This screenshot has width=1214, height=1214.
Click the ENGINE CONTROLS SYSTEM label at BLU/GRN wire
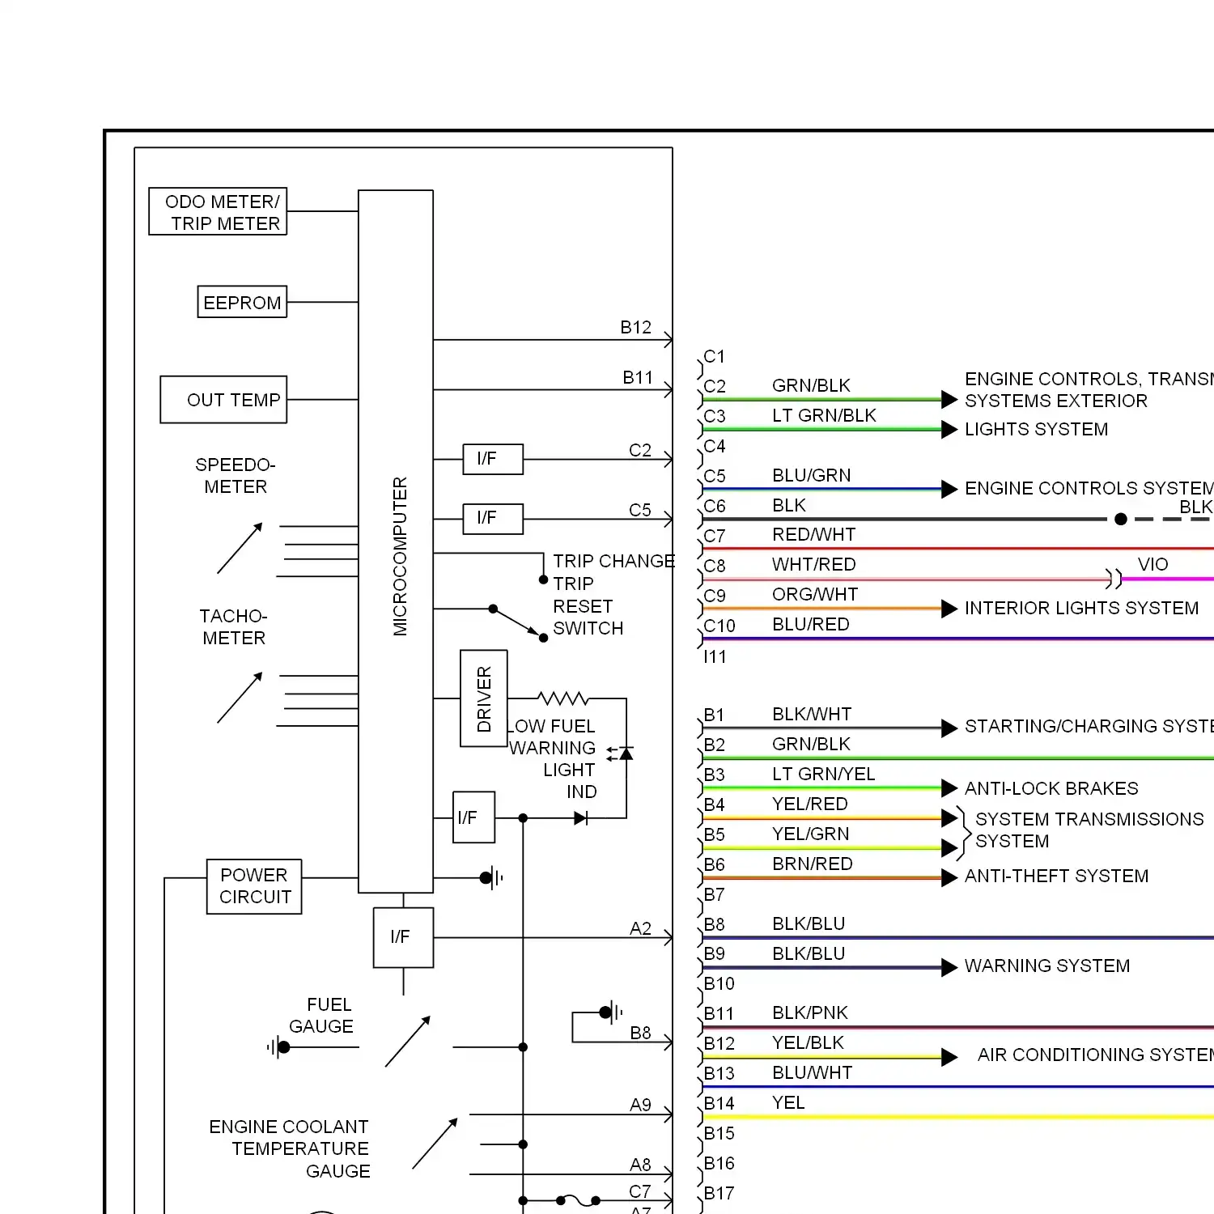[1089, 488]
